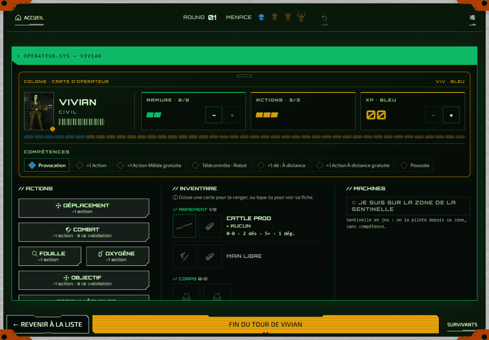Screen dimensions: 489x340
Task: Decrease armure with the minus button
Action: pyautogui.click(x=213, y=115)
